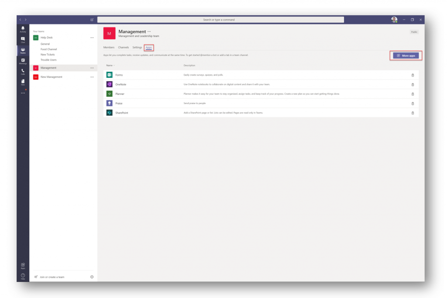This screenshot has width=447, height=298.
Task: Click the Planner app icon
Action: click(110, 94)
